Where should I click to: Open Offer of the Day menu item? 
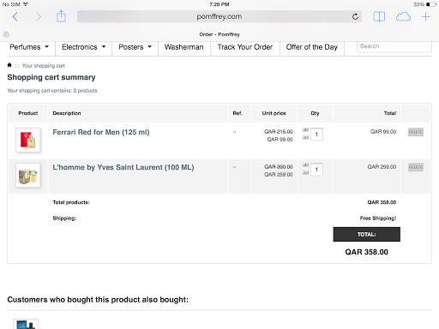click(x=312, y=47)
